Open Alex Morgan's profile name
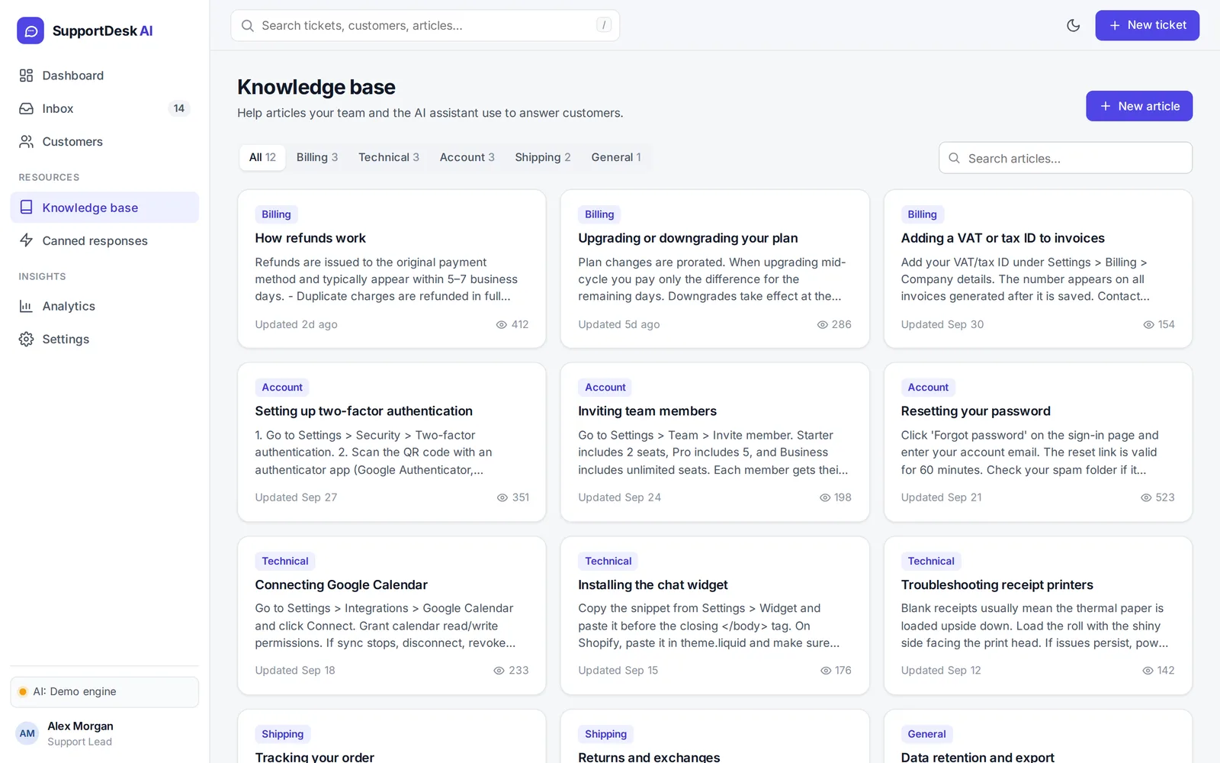The width and height of the screenshot is (1220, 763). pos(80,726)
